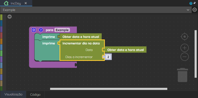Expand toolbox with the arrow icon
This screenshot has height=98, width=198.
pyautogui.click(x=9, y=17)
